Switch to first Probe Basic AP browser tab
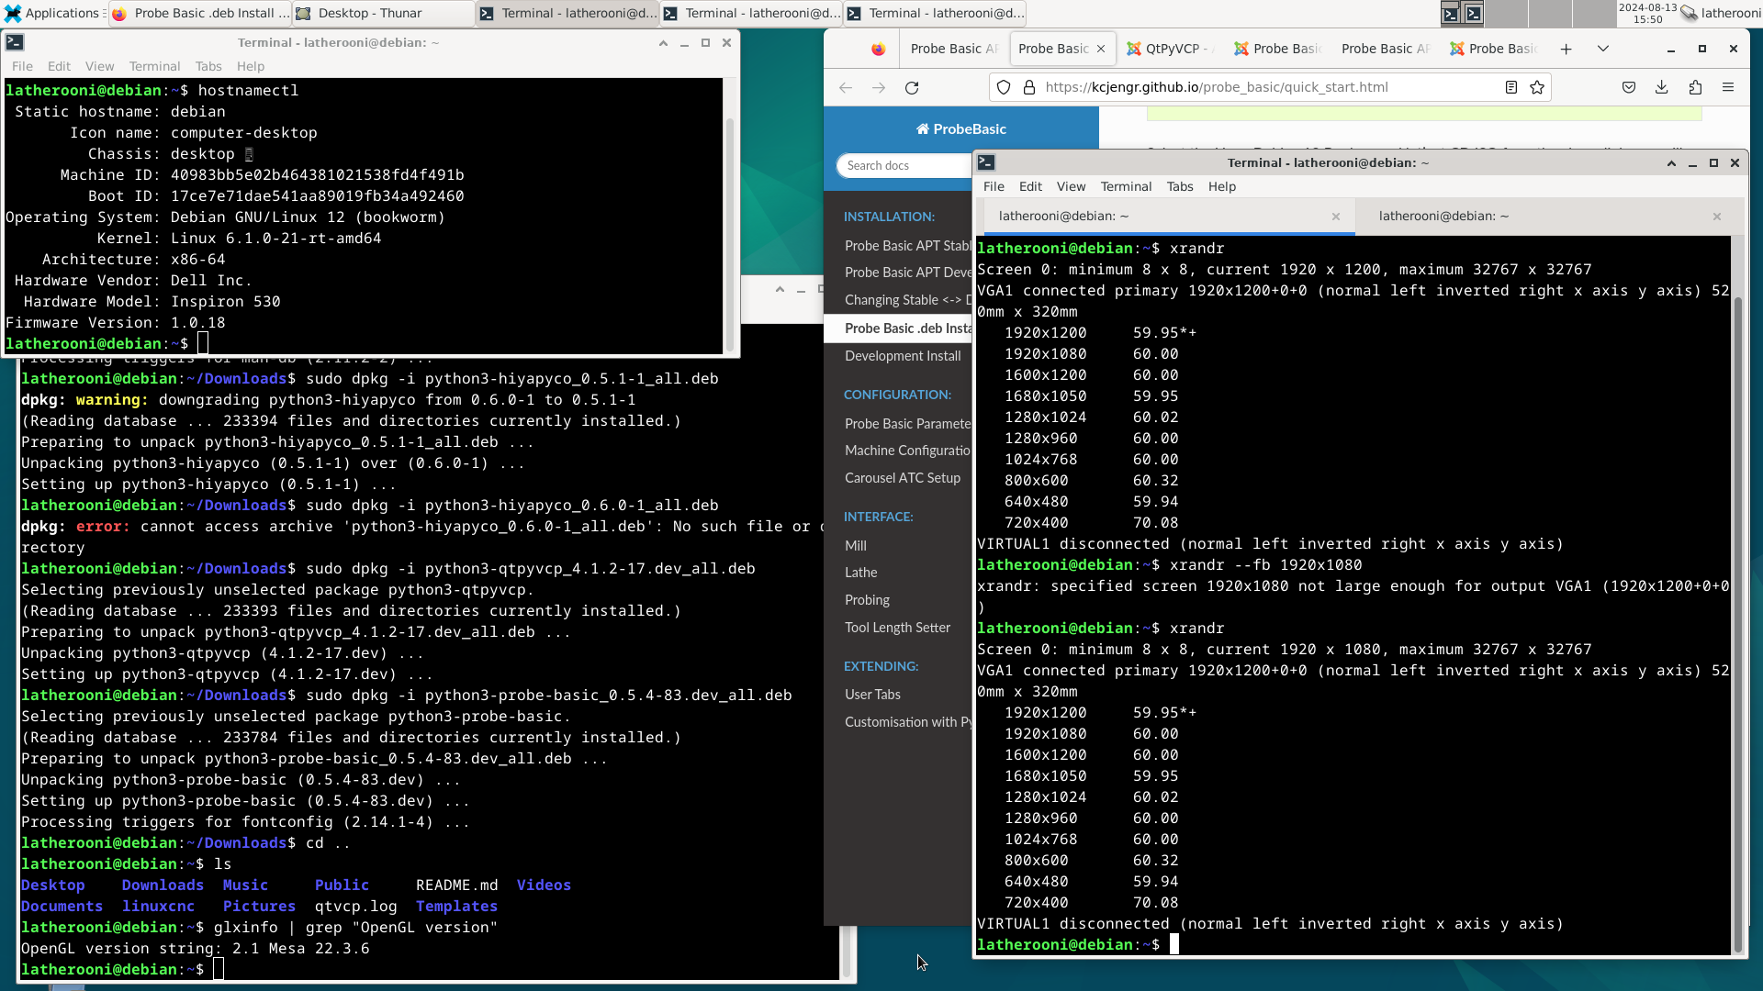This screenshot has height=991, width=1763. [x=953, y=49]
